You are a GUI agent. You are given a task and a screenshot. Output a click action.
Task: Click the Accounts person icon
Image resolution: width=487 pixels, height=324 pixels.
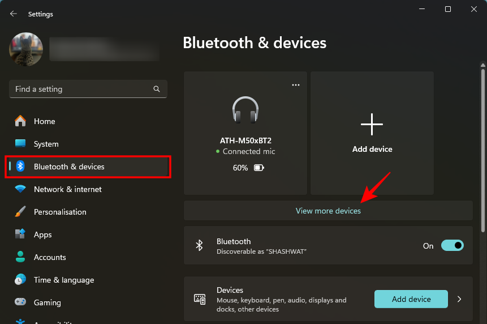point(20,257)
